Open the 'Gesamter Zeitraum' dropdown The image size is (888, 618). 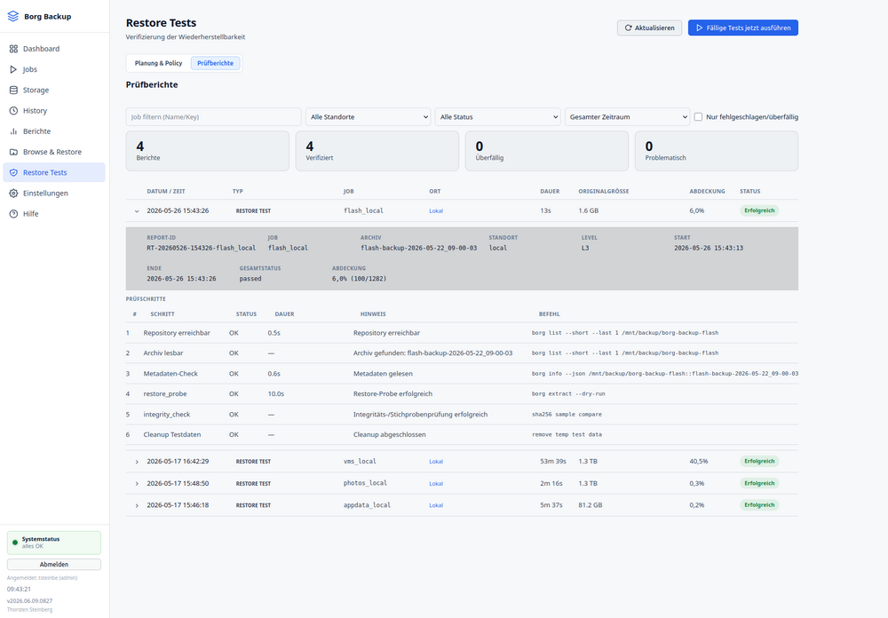[x=628, y=116]
